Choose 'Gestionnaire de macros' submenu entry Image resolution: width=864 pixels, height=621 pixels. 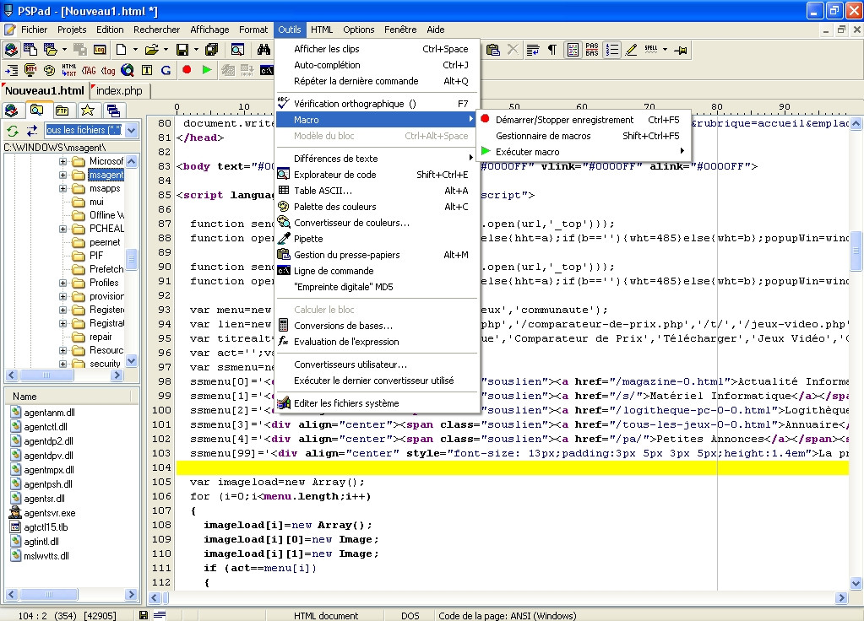click(543, 136)
